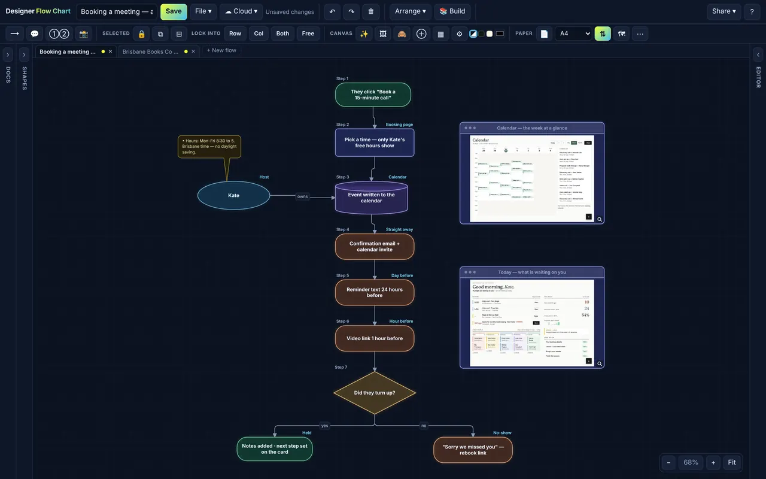Expand the Docs side panel
Image resolution: width=766 pixels, height=479 pixels.
pyautogui.click(x=8, y=55)
